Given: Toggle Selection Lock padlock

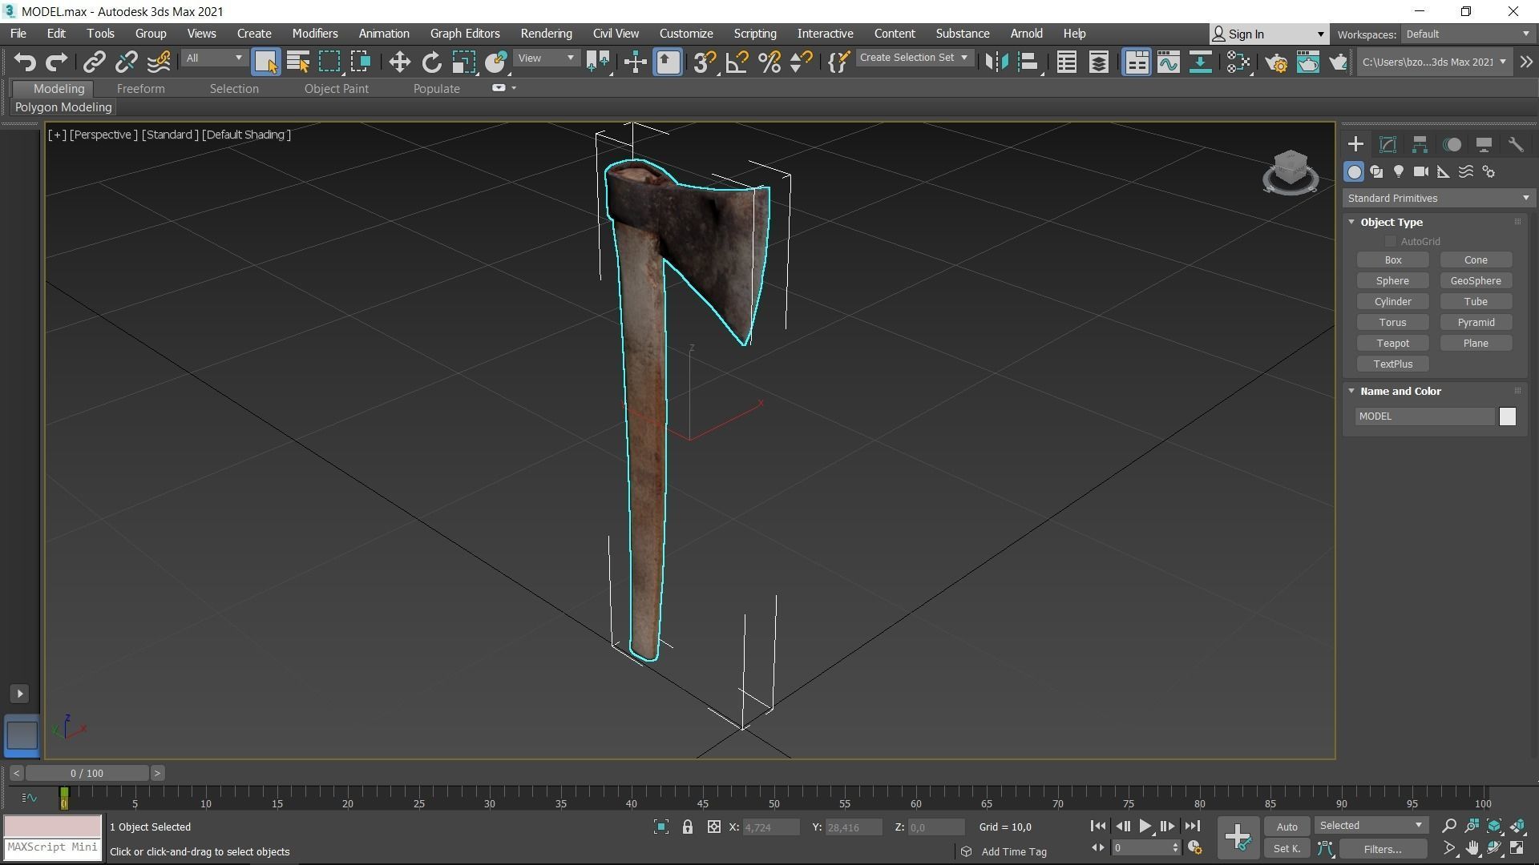Looking at the screenshot, I should coord(687,827).
